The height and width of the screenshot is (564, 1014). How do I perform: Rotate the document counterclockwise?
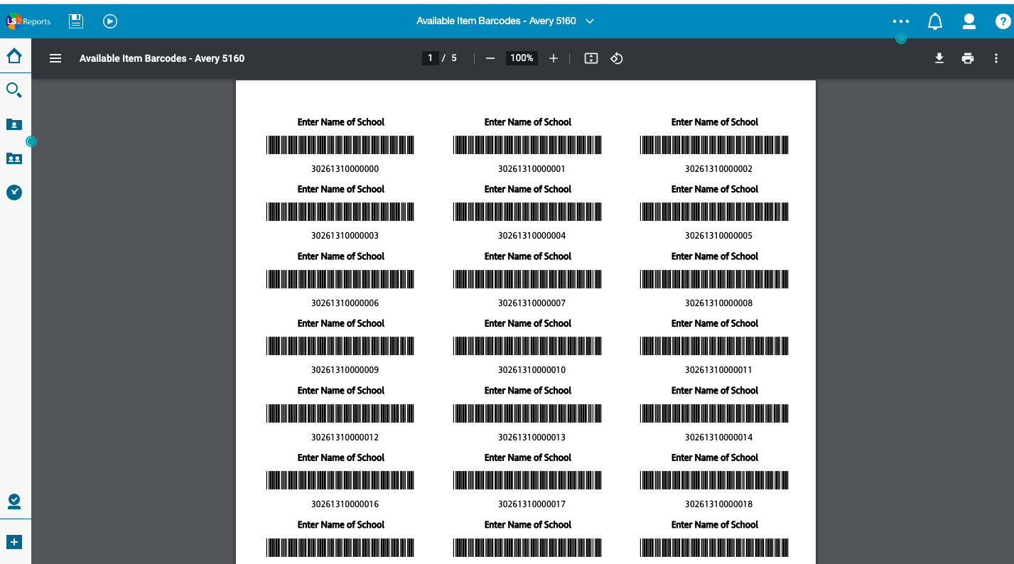click(x=617, y=58)
